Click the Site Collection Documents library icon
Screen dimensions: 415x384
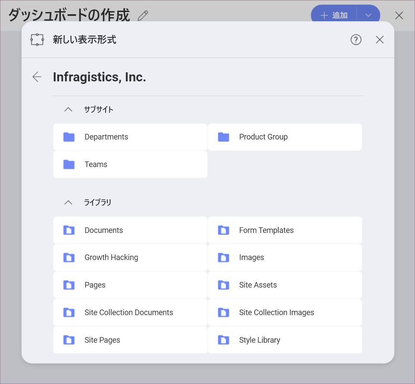[69, 313]
